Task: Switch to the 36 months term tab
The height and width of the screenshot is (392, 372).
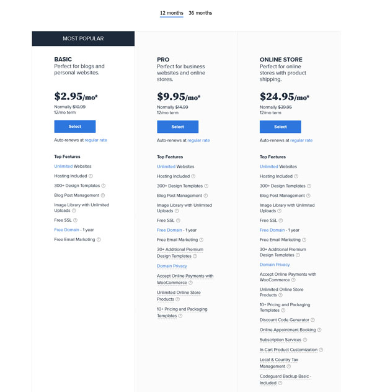Action: (200, 13)
